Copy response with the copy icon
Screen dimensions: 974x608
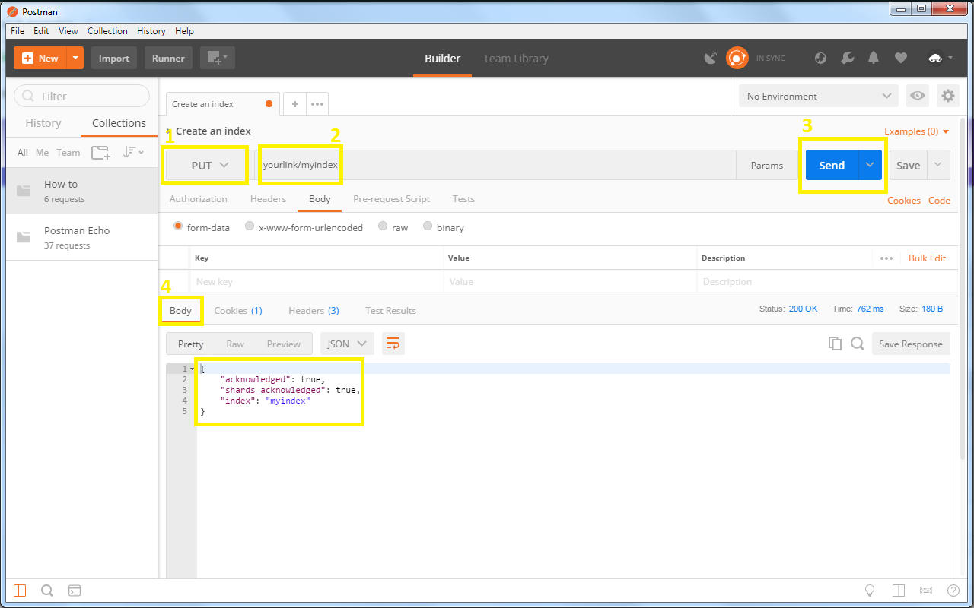835,344
